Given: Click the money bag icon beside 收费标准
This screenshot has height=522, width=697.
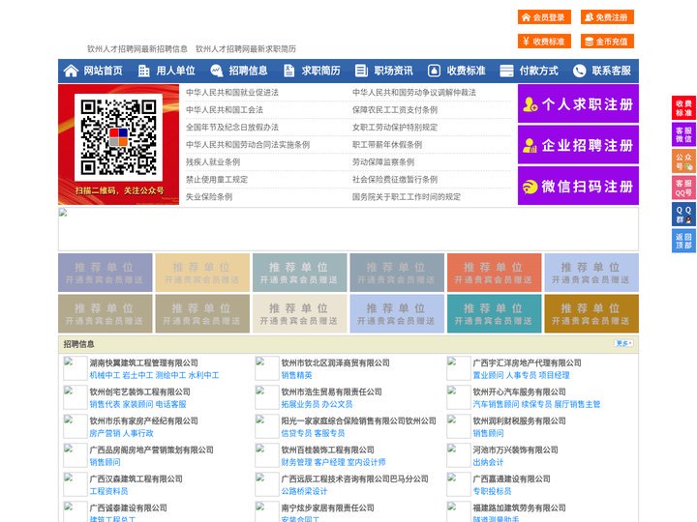Looking at the screenshot, I should (x=434, y=71).
